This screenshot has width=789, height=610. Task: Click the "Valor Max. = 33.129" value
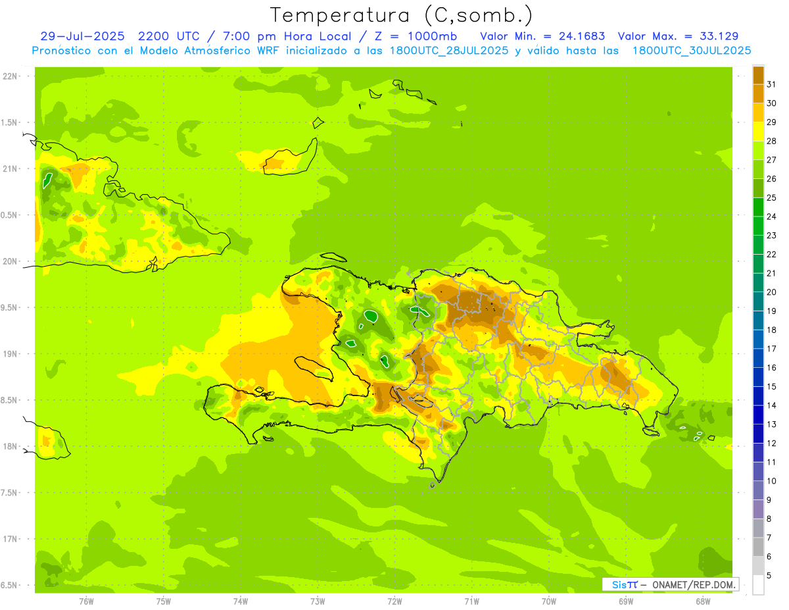pyautogui.click(x=678, y=36)
